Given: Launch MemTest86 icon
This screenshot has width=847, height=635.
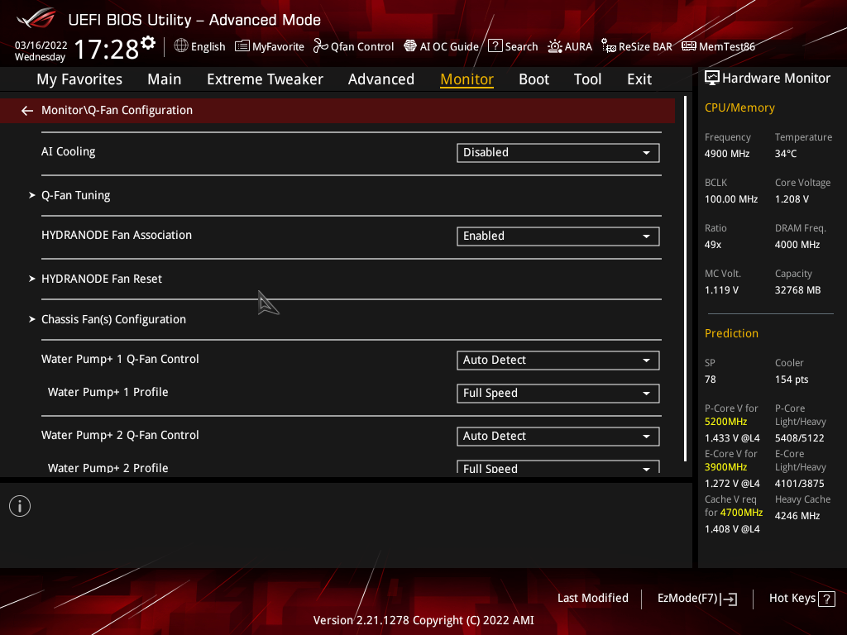Looking at the screenshot, I should [x=689, y=46].
